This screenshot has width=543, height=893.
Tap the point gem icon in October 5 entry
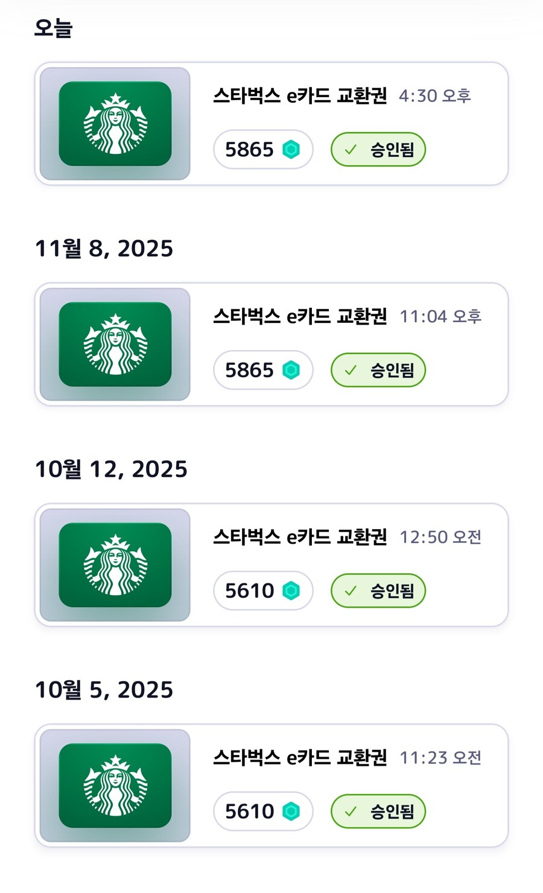tap(291, 812)
